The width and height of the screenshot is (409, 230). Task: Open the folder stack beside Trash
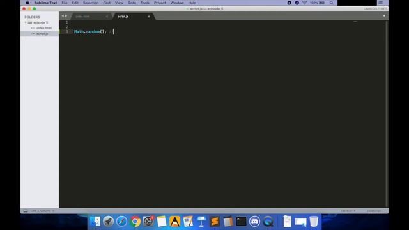300,222
